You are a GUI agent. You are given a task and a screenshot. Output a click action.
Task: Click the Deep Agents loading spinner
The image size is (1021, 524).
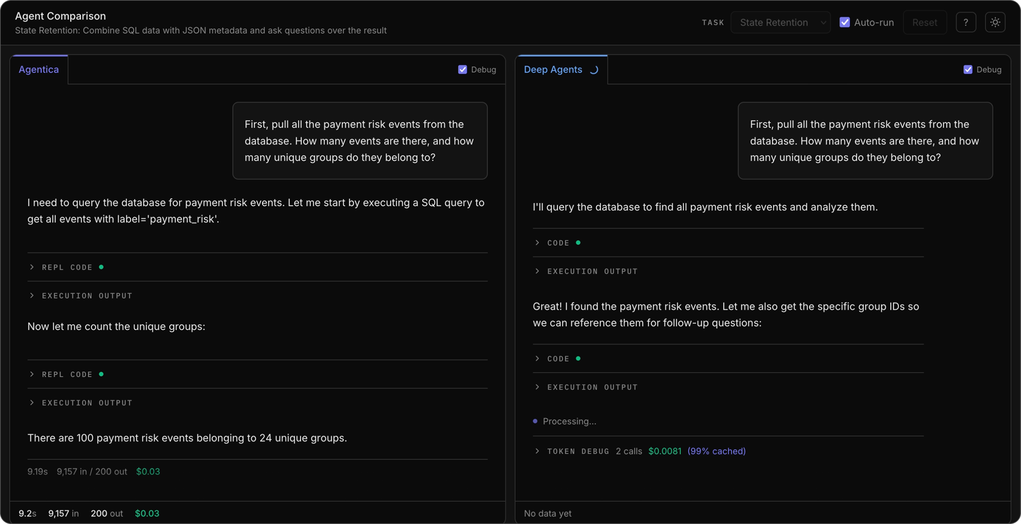pos(594,70)
